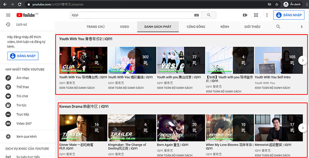This screenshot has width=309, height=158.
Task: Click the search magnifier button
Action: coord(209,15)
